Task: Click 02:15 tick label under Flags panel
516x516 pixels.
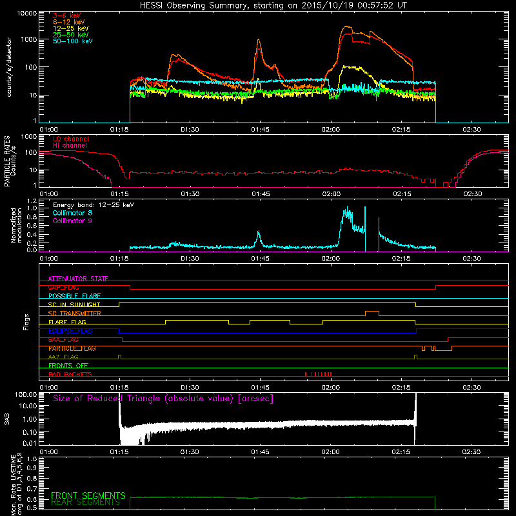Action: (401, 388)
